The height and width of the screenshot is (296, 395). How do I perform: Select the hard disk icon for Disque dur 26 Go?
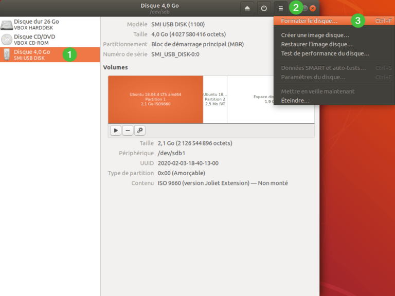click(7, 25)
